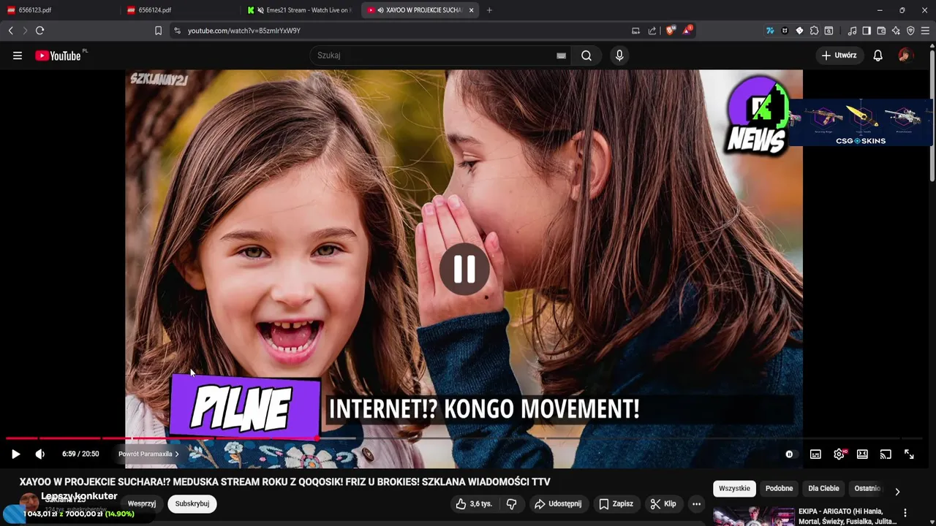Click the Udostępnij share button
The image size is (936, 526).
tap(558, 504)
